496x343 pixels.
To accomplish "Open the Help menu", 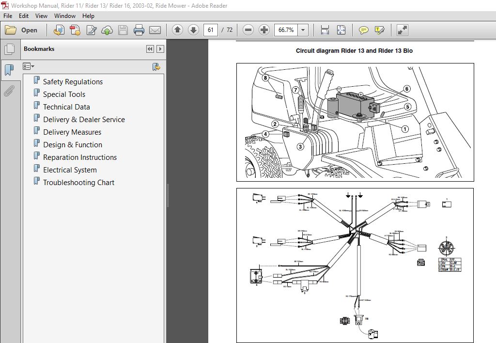I will pos(88,16).
